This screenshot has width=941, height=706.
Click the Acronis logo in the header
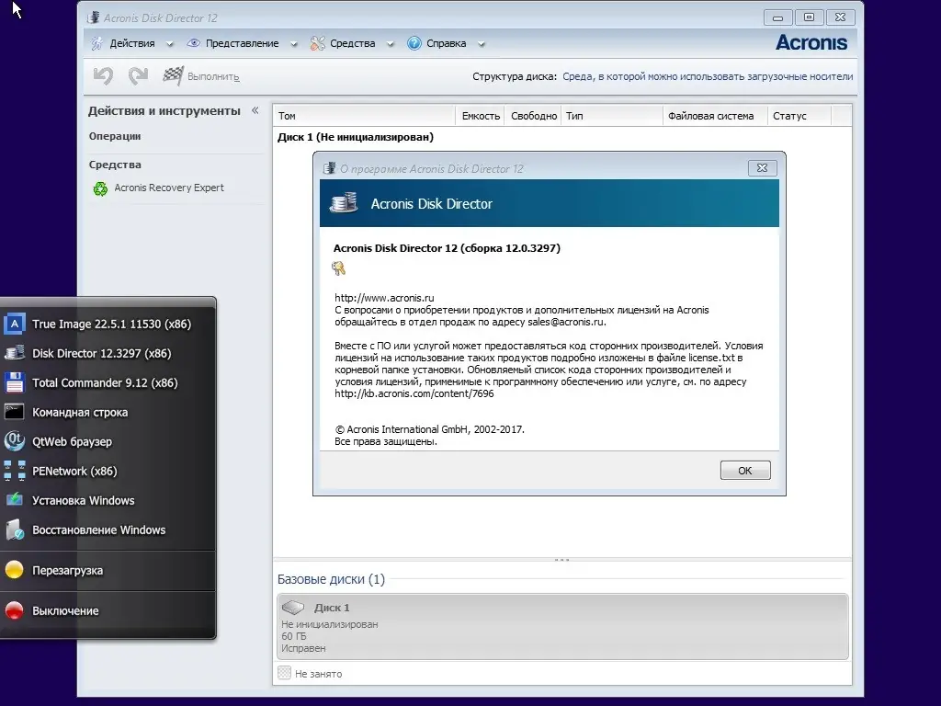(x=811, y=42)
